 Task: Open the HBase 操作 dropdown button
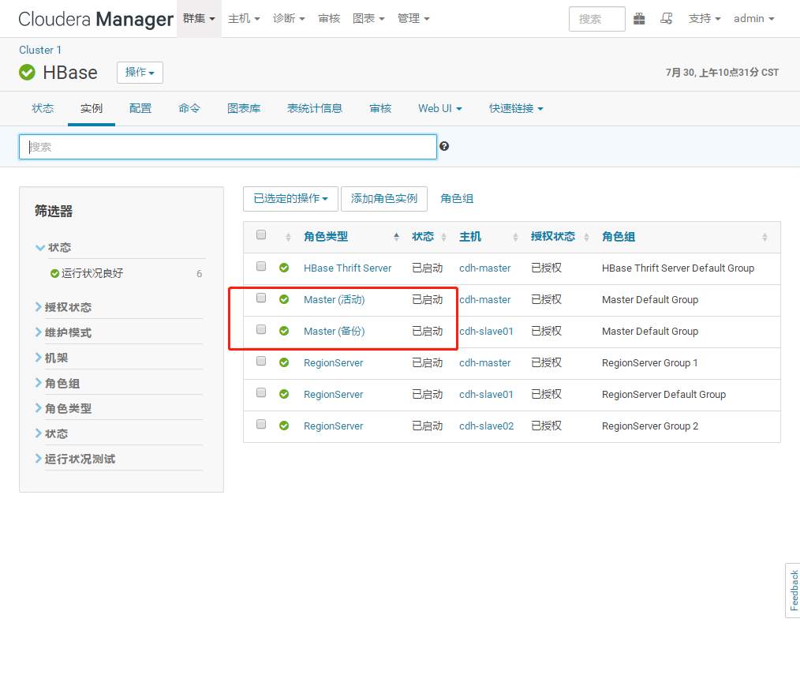pyautogui.click(x=140, y=73)
